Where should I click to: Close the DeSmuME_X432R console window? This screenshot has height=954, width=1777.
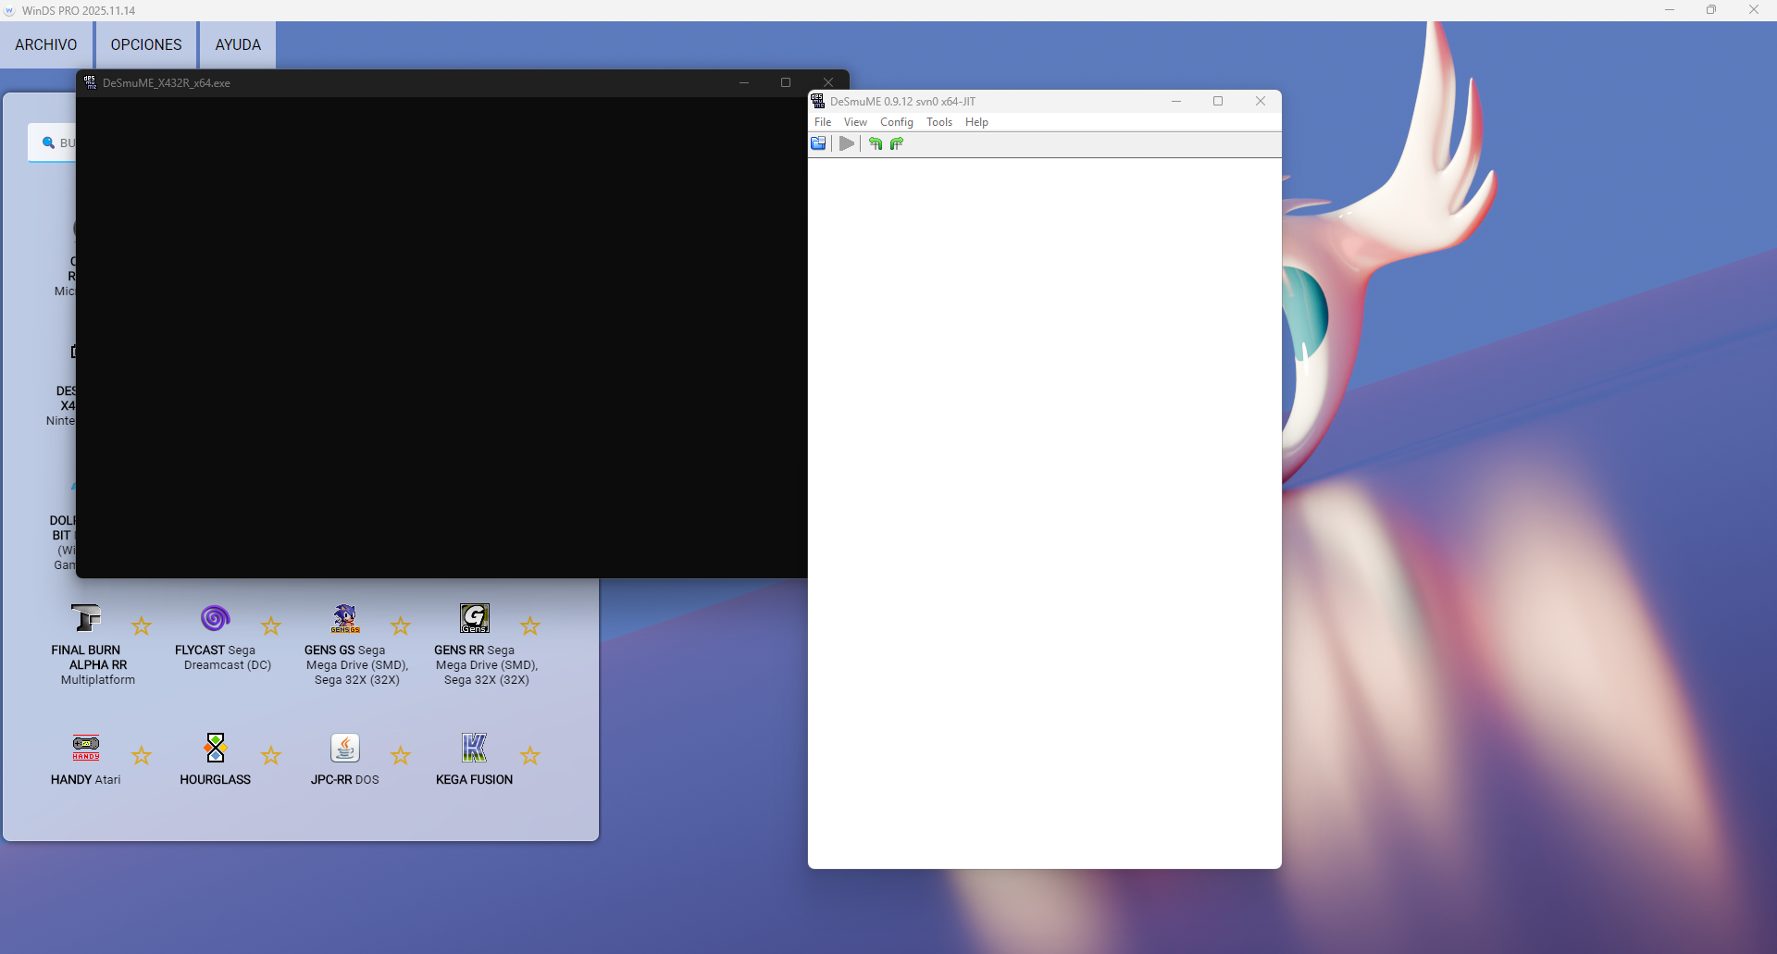pos(828,81)
